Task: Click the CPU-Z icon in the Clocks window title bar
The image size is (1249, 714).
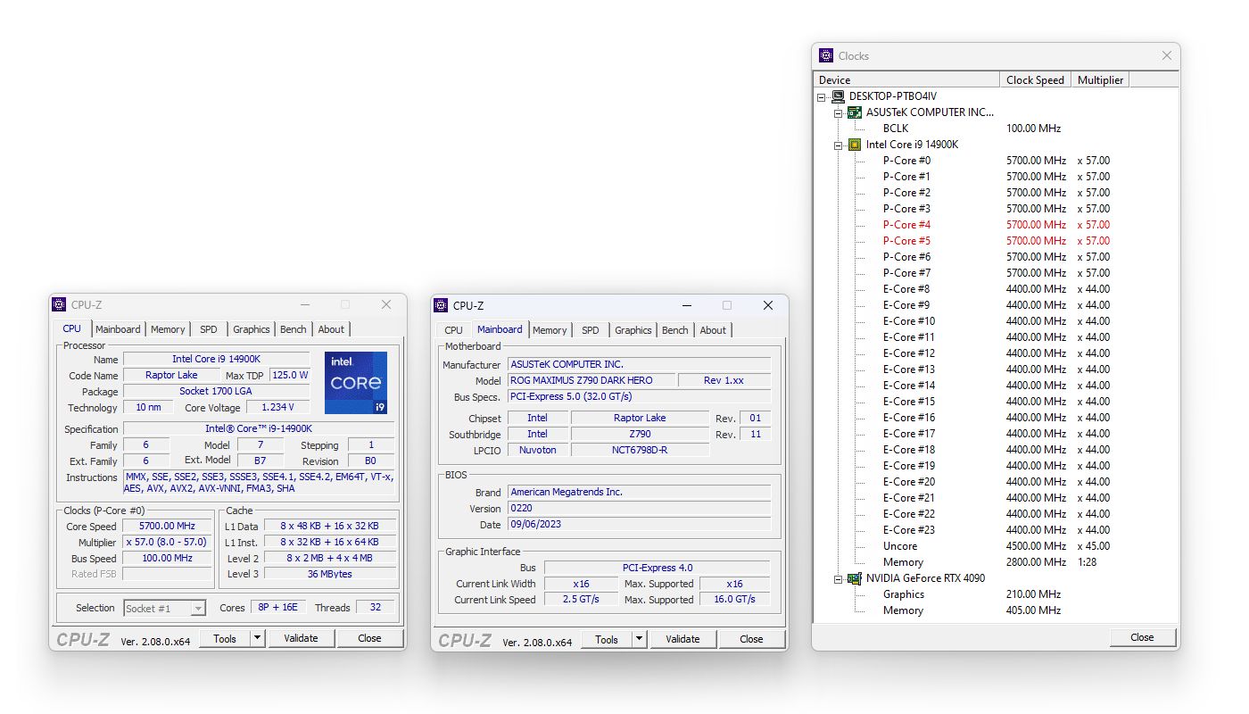Action: [x=826, y=55]
